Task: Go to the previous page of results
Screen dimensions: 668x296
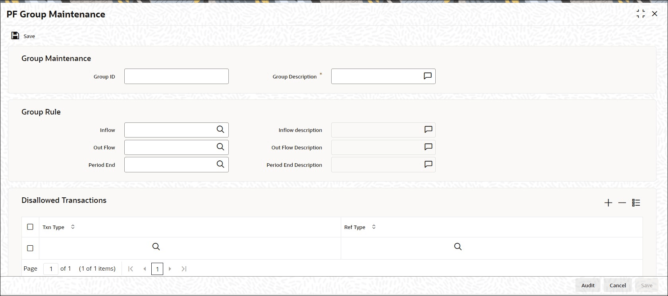Action: click(x=145, y=269)
